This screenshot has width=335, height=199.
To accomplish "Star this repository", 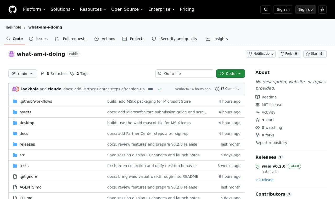I will tap(315, 54).
